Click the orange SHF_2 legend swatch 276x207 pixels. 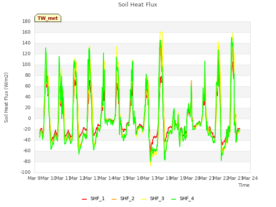[x=114, y=199]
